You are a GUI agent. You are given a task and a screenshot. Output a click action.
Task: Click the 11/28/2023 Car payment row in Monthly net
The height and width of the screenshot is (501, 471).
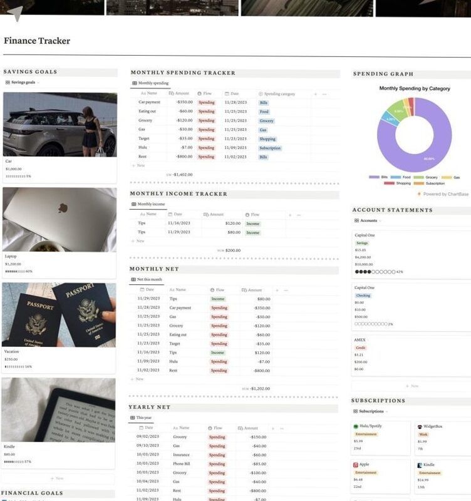pos(234,307)
